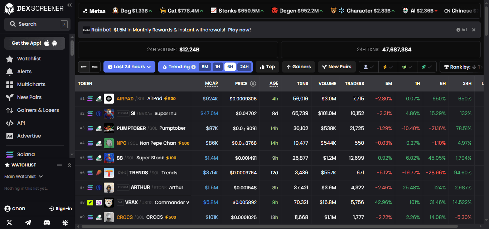Screen dimensions: 489x229
Task: Click the anon user profile
Action: pyautogui.click(x=15, y=209)
